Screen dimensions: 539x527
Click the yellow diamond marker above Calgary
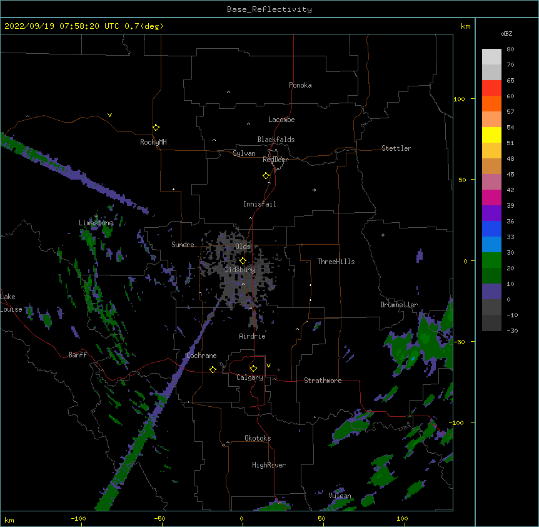[x=253, y=369]
